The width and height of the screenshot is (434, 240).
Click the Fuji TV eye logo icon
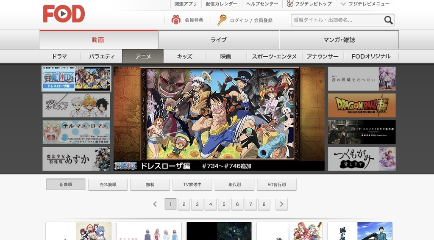point(290,4)
